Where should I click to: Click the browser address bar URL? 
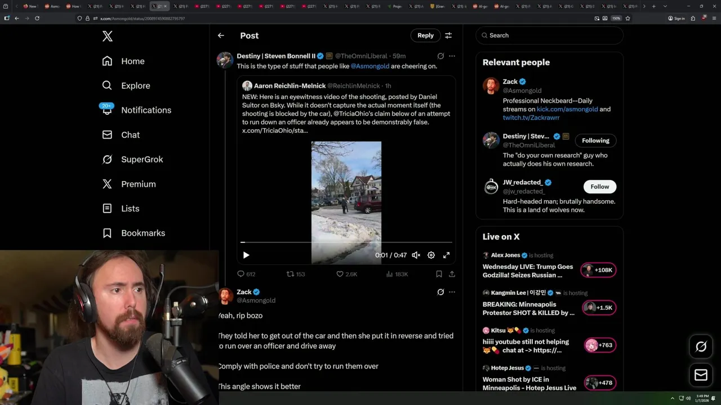(143, 19)
